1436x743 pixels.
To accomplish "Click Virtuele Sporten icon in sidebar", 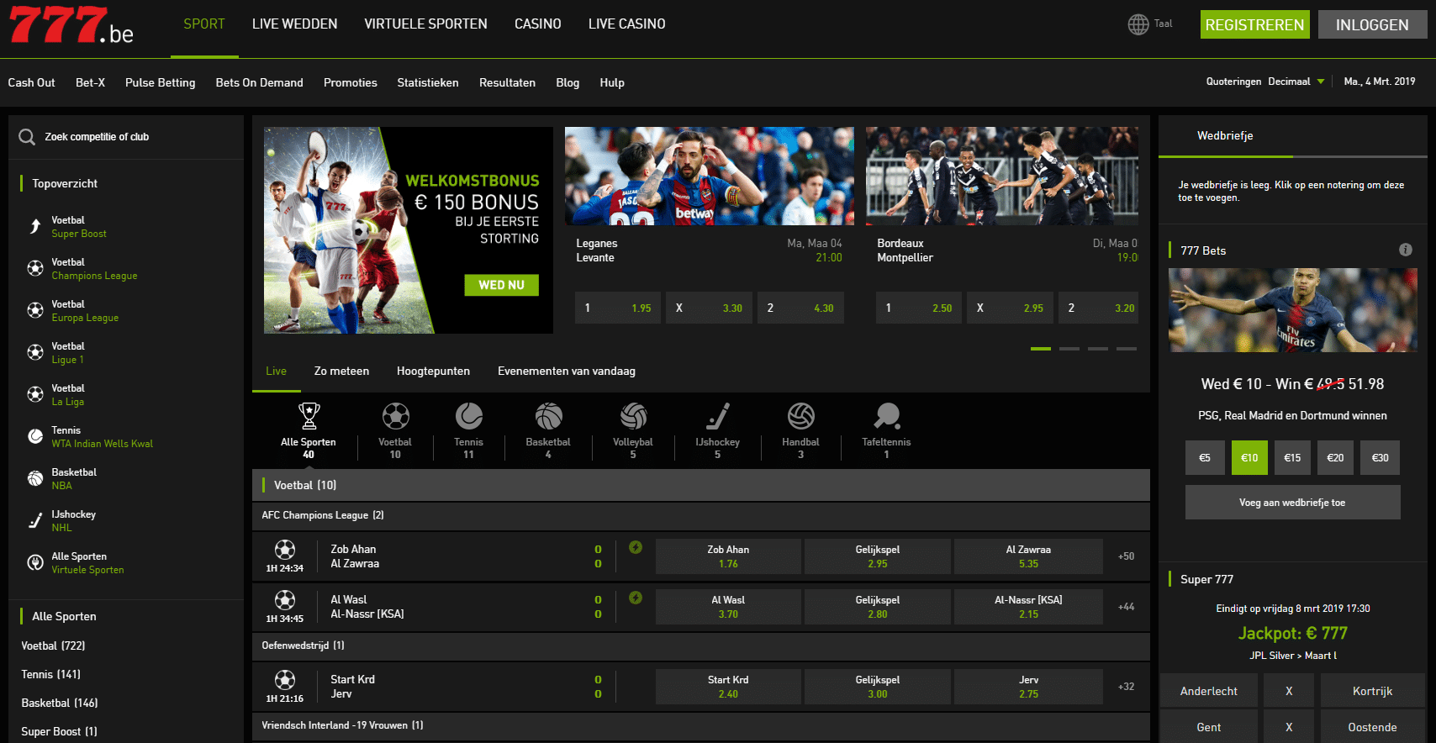I will pos(35,562).
